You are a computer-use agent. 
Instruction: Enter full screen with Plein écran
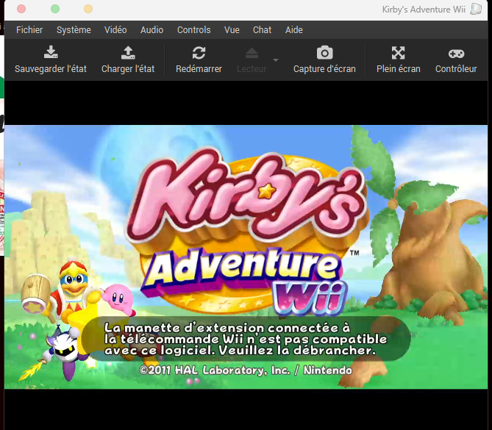[x=398, y=53]
